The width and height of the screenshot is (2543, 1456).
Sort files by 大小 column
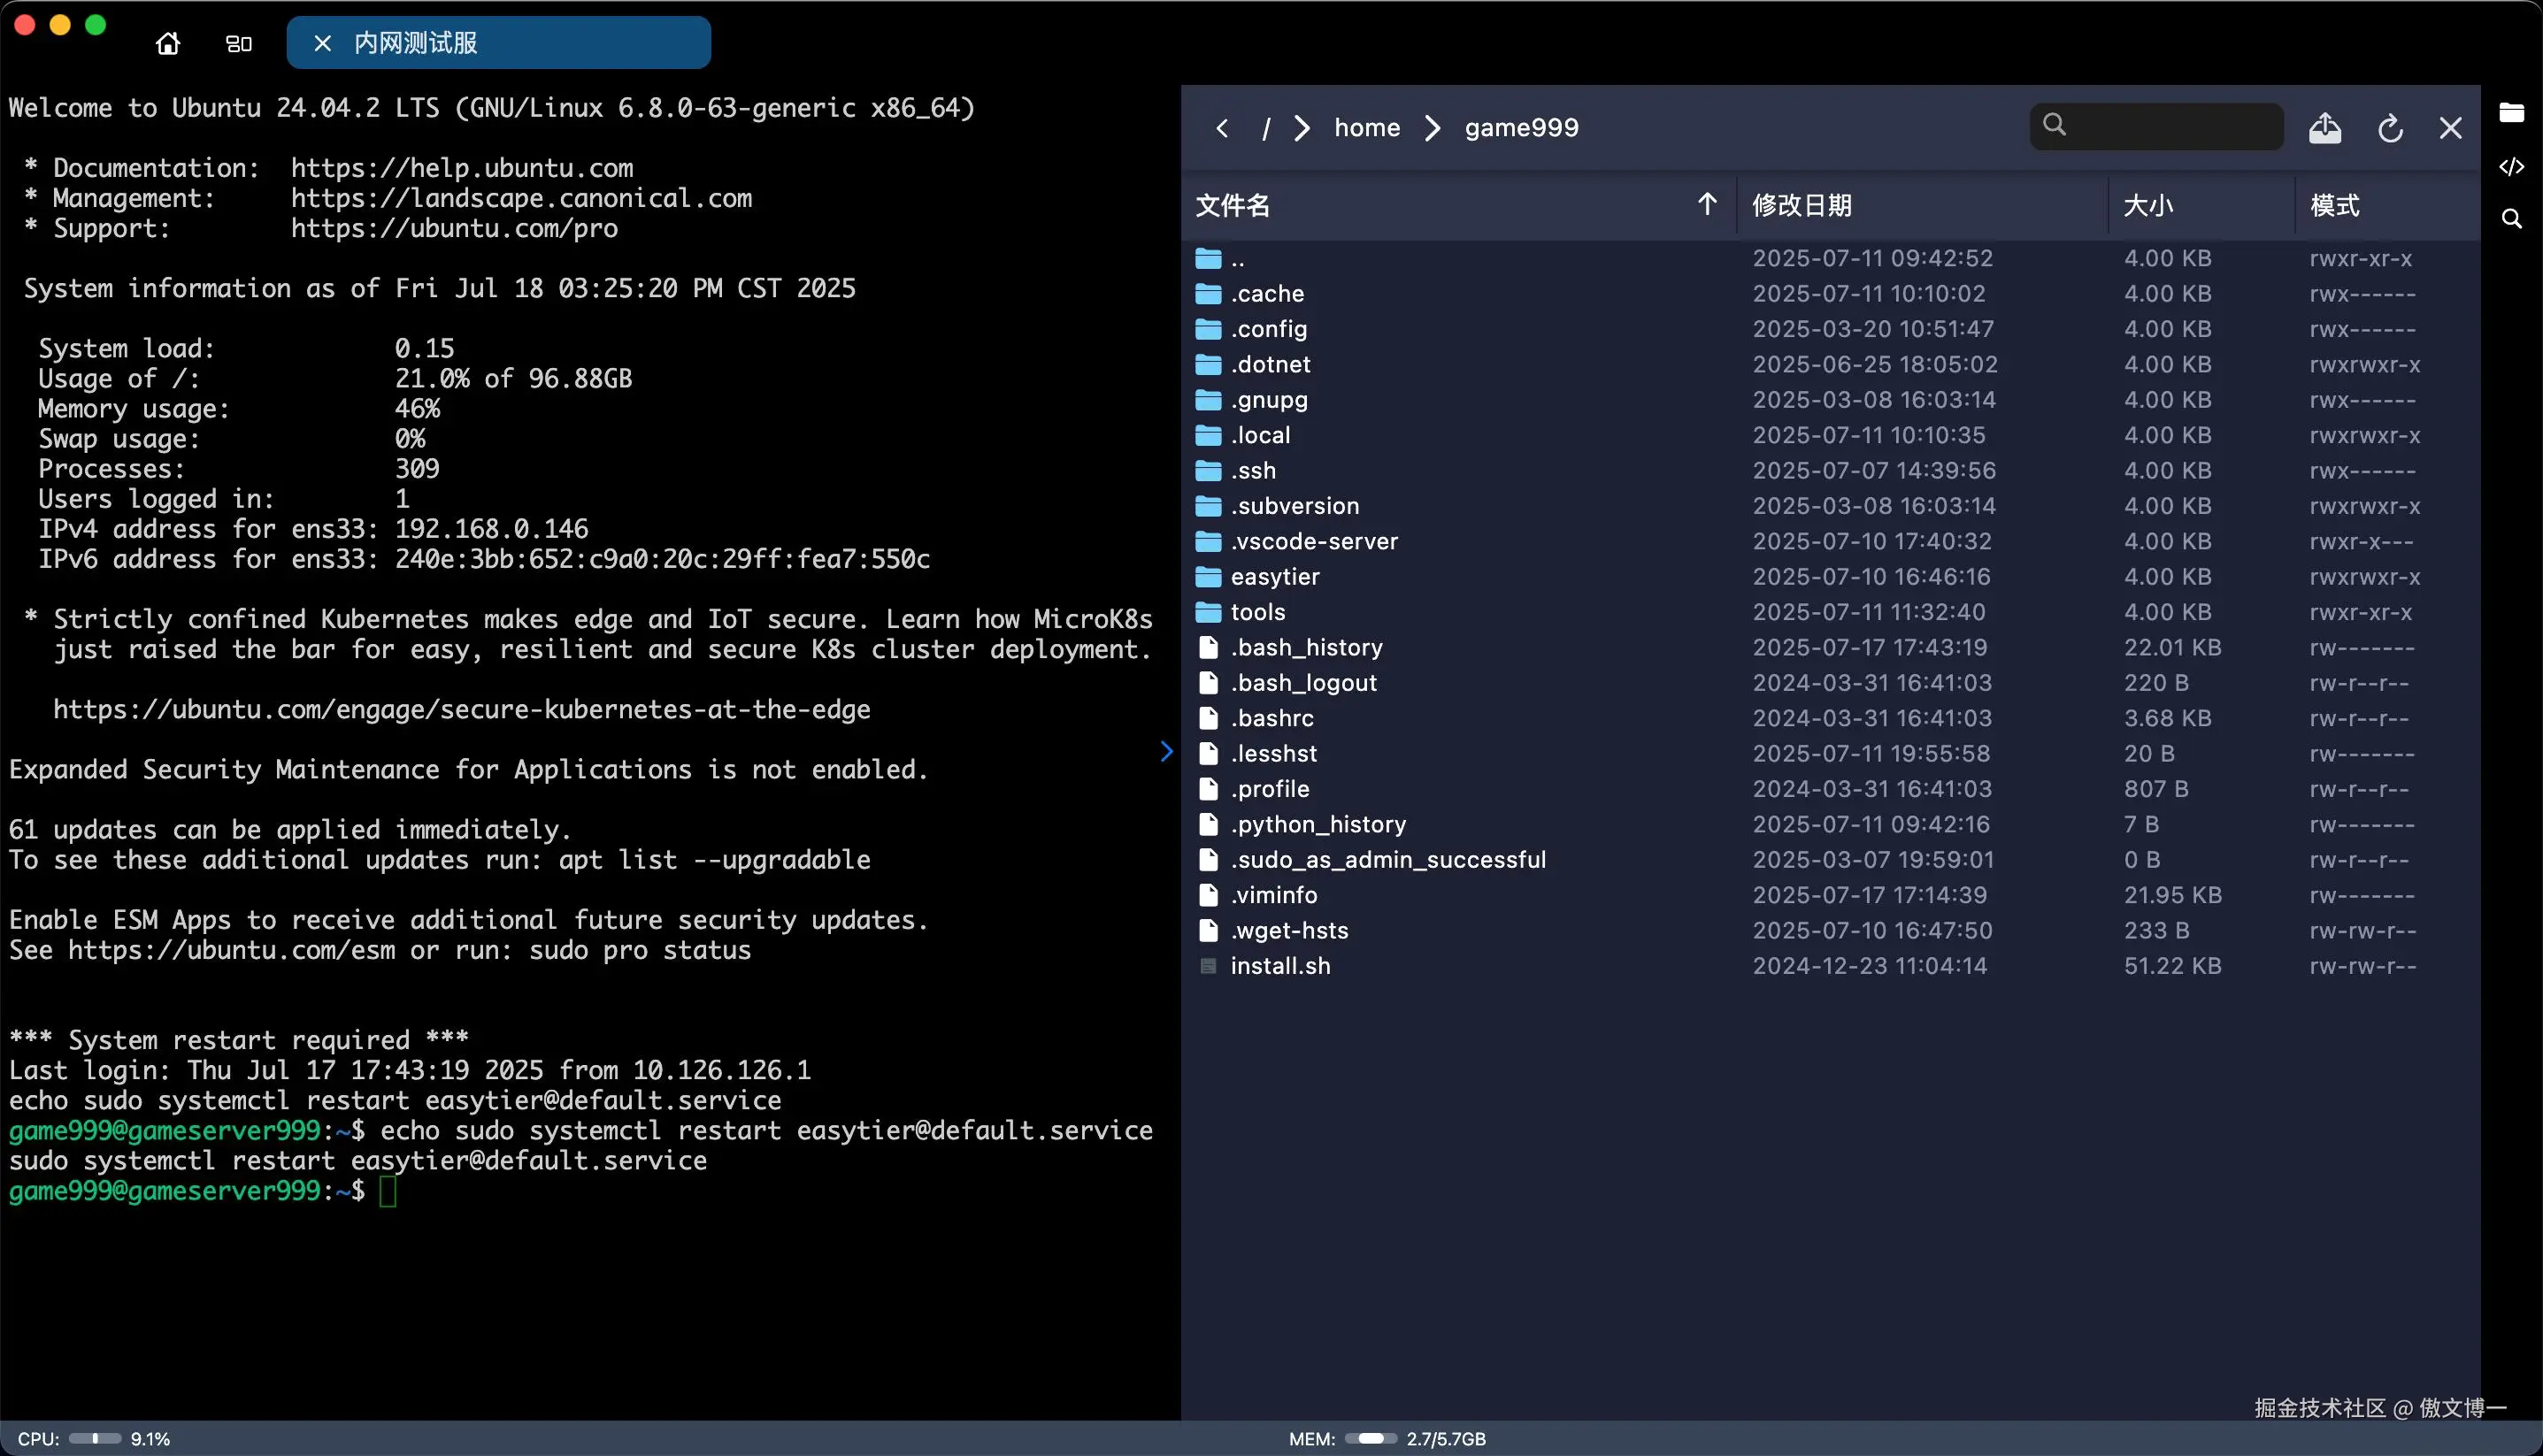point(2148,205)
